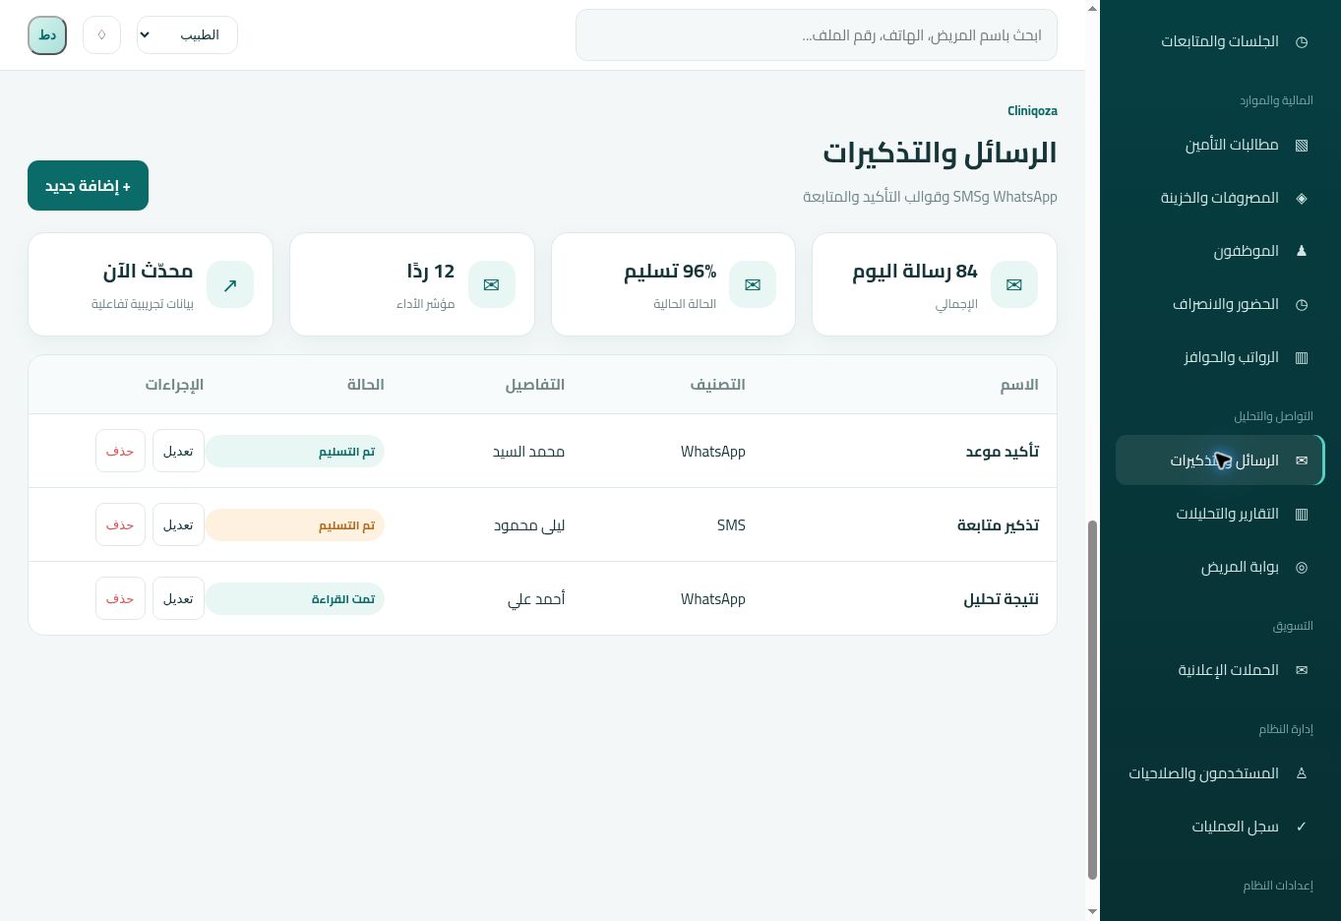
Task: Click تعديل in the تذكير متابعة row
Action: [178, 524]
